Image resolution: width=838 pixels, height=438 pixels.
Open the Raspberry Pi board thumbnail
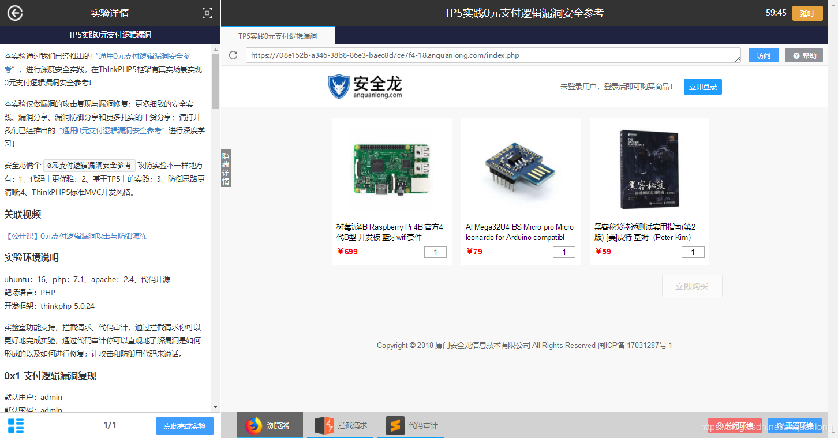click(392, 169)
